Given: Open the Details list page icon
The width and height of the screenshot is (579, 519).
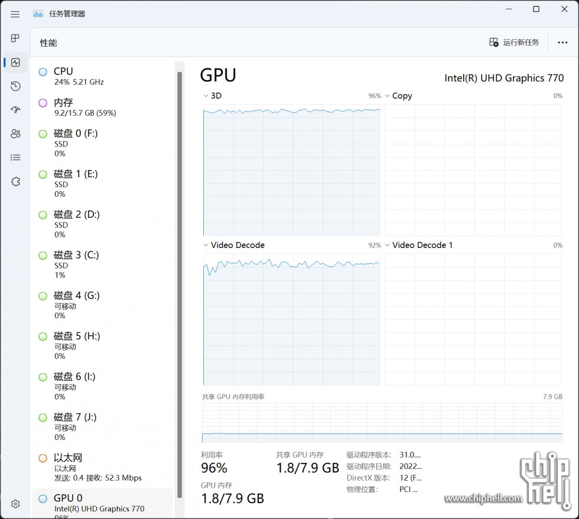Looking at the screenshot, I should click(x=15, y=158).
